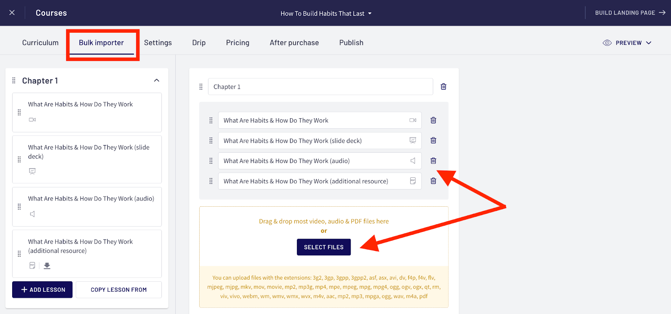Select sidebar additional resource lesson card
Viewport: 671px width, 314px height.
pyautogui.click(x=87, y=254)
